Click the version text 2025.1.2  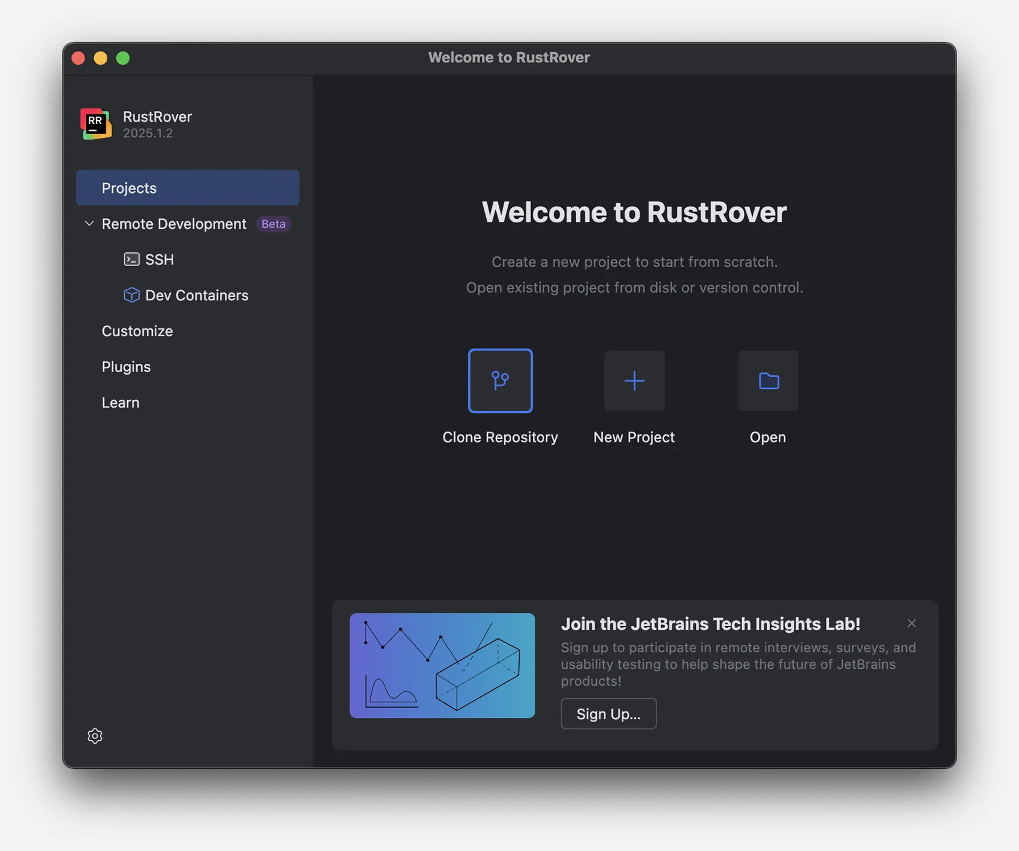[x=148, y=133]
